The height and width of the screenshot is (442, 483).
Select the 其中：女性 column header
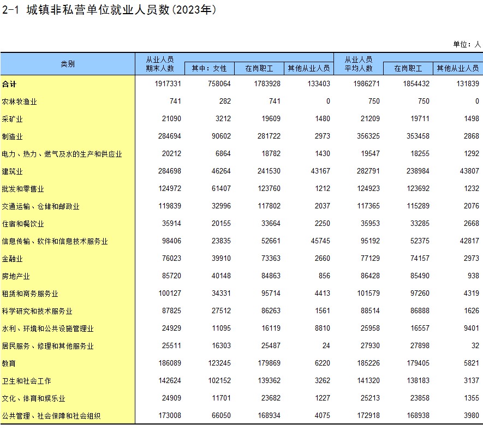click(x=209, y=69)
